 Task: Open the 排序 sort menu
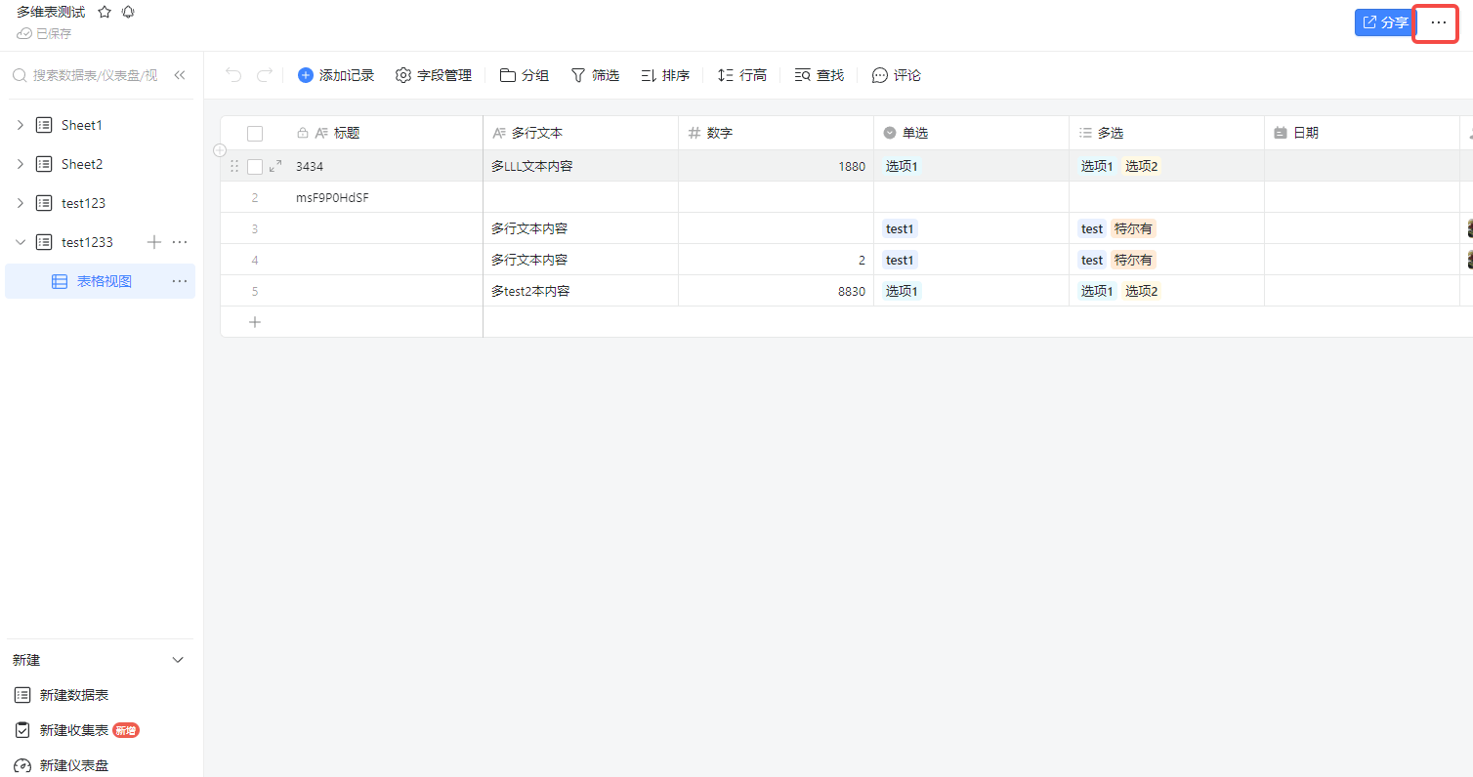click(665, 75)
